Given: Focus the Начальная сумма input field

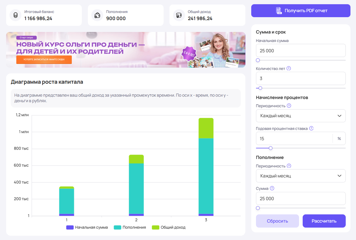Looking at the screenshot, I should pos(301,51).
